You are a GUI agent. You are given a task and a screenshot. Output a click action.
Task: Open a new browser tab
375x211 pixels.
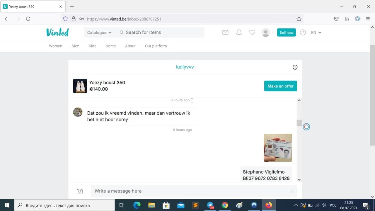coord(72,6)
